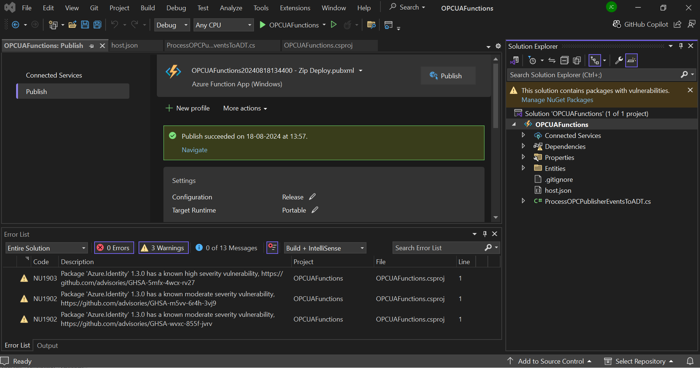Click the Pending Changes Filter clock icon
700x368 pixels.
pyautogui.click(x=532, y=60)
